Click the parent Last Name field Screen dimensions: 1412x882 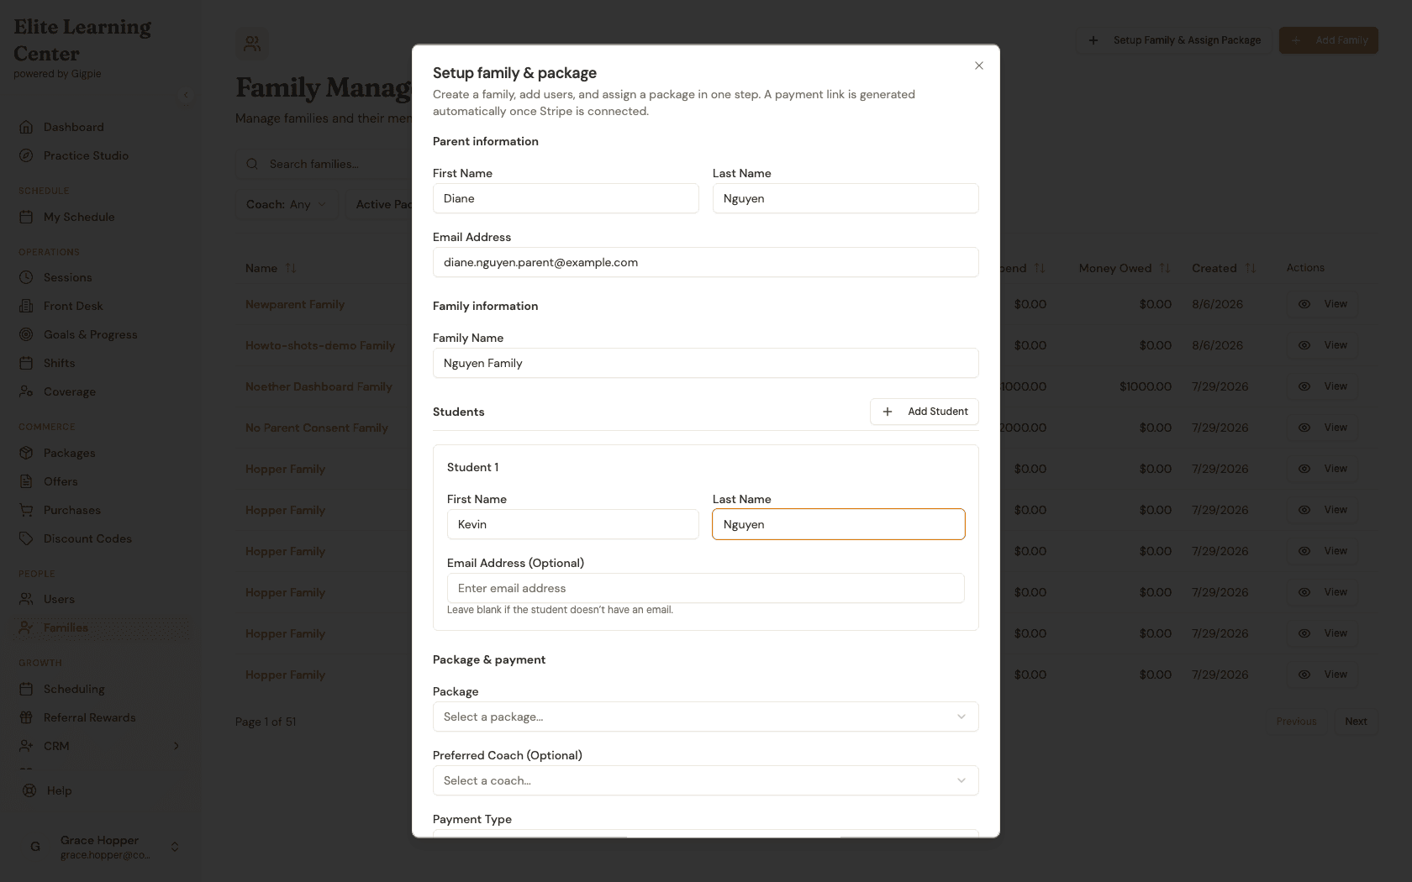[x=846, y=198]
